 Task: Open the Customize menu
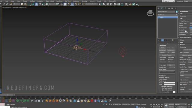[76, 1]
